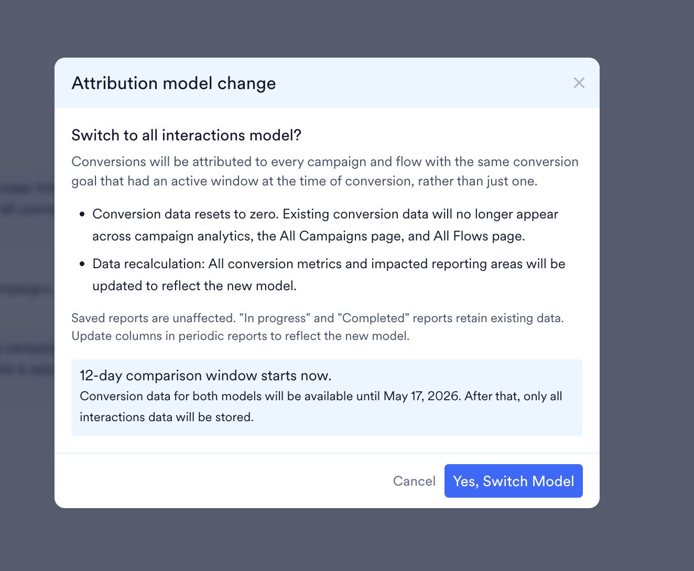
Task: Click the light blue dialog header bar
Action: pyautogui.click(x=327, y=83)
